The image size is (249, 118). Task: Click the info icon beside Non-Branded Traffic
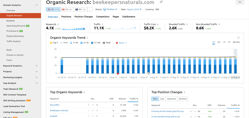[219, 24]
